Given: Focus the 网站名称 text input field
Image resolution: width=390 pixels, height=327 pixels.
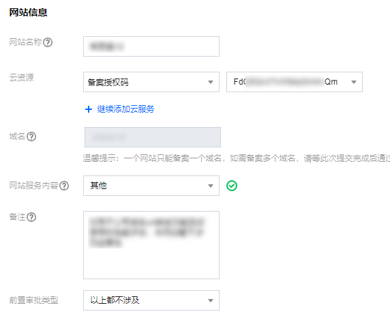Looking at the screenshot, I should pyautogui.click(x=151, y=46).
